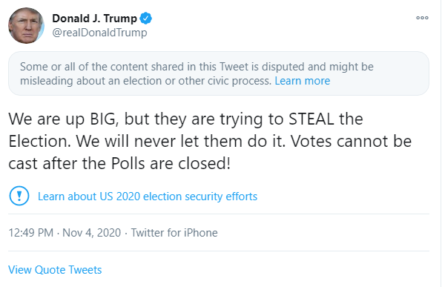Click the blue exclamation circle icon

(x=19, y=196)
